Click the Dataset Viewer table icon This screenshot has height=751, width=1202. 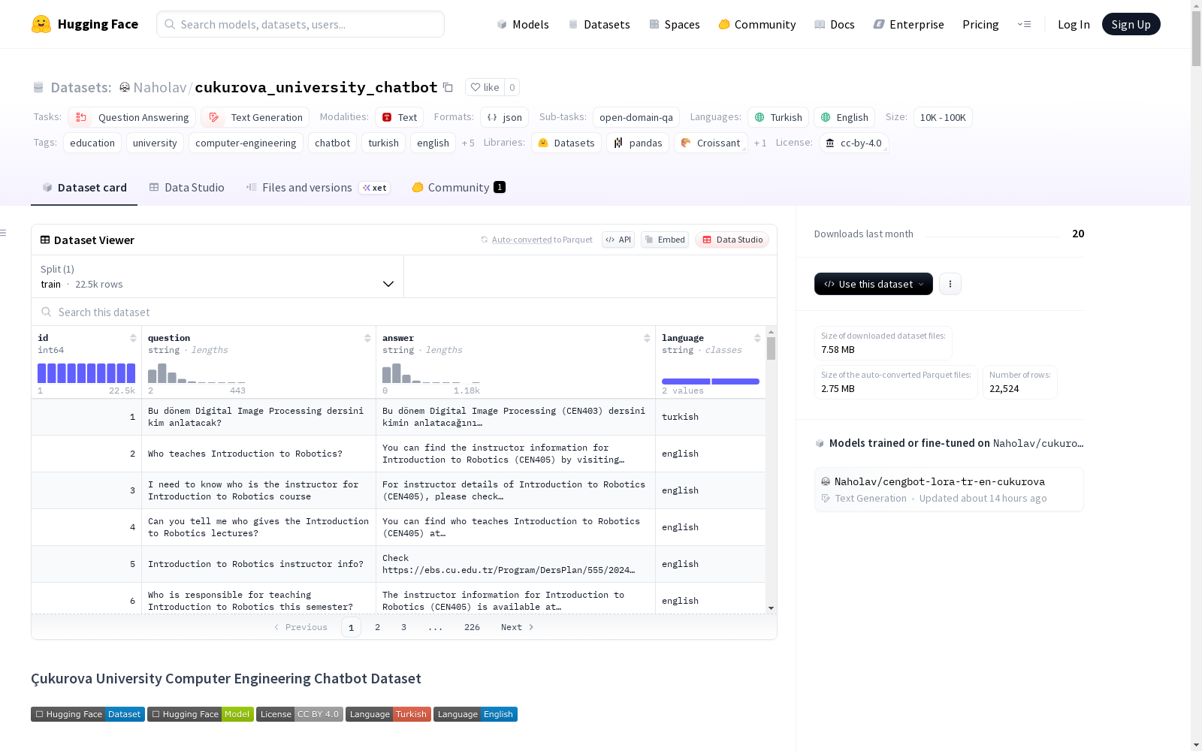(x=45, y=240)
